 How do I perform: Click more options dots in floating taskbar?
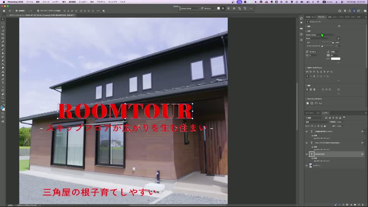point(251,8)
